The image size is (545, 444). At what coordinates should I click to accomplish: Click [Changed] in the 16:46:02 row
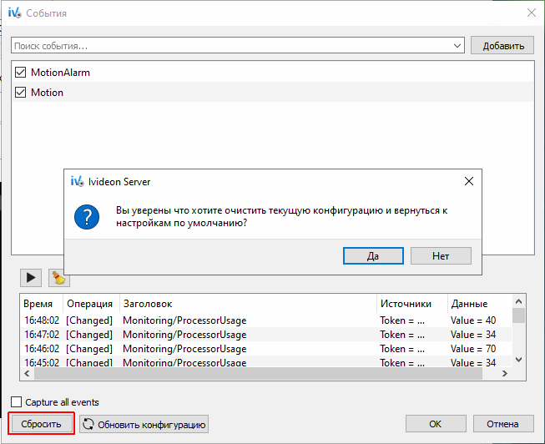[x=89, y=349]
